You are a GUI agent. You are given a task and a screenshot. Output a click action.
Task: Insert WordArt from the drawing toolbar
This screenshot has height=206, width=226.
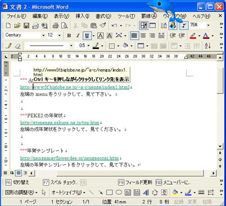146,192
